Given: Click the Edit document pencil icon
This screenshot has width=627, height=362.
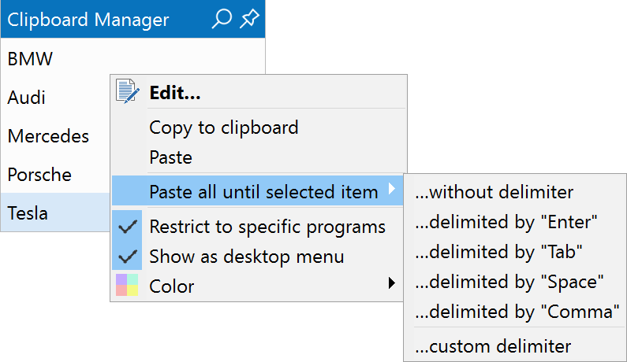Looking at the screenshot, I should [x=127, y=91].
